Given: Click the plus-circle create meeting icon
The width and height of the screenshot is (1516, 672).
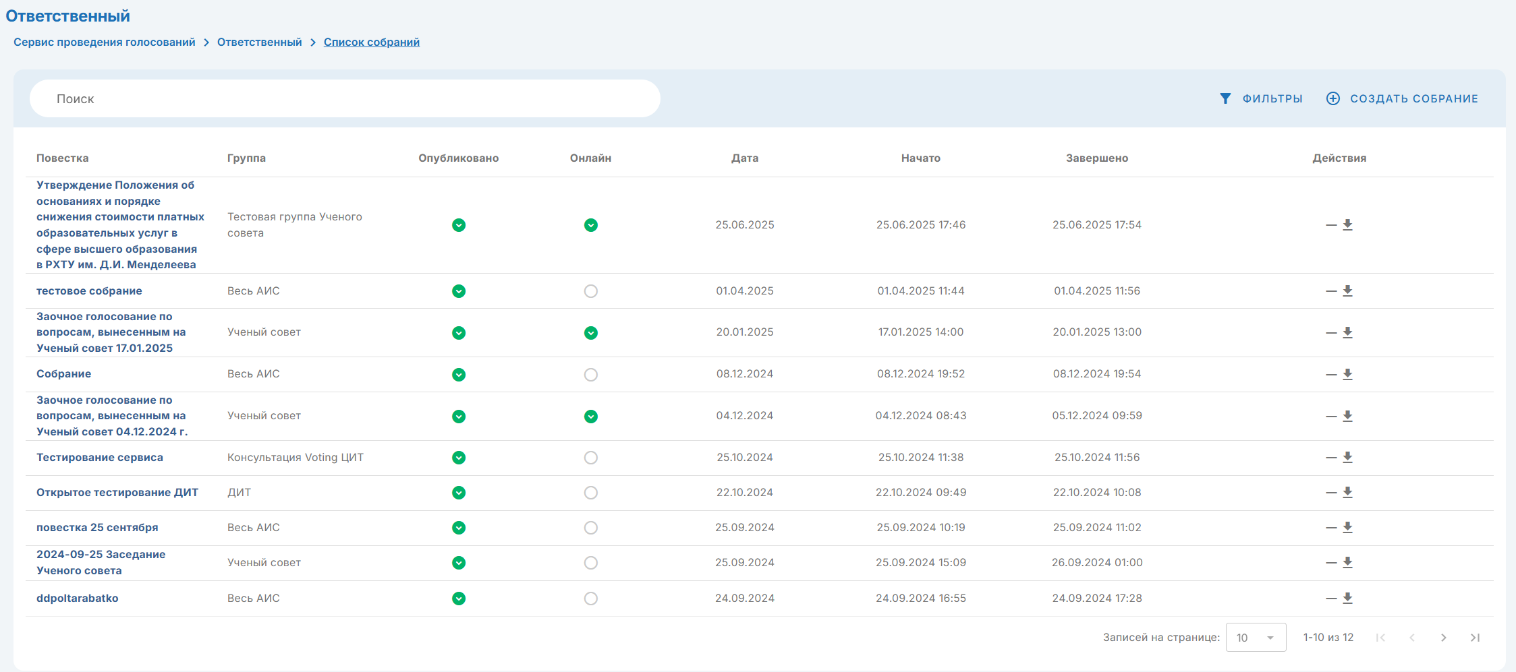Looking at the screenshot, I should pyautogui.click(x=1333, y=99).
